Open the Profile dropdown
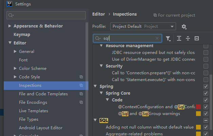This screenshot has width=213, height=136. click(x=143, y=26)
